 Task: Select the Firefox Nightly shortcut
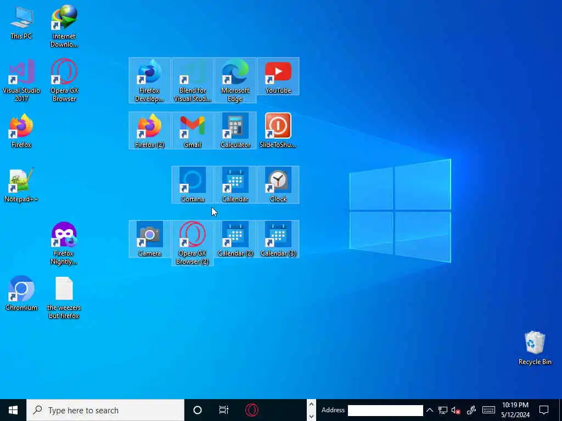coord(64,243)
